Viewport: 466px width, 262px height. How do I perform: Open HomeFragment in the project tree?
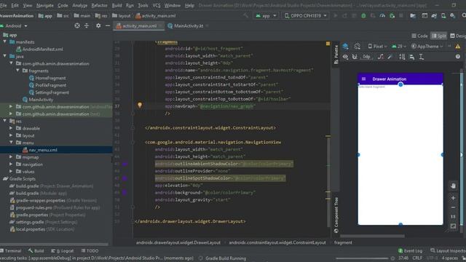pyautogui.click(x=47, y=78)
